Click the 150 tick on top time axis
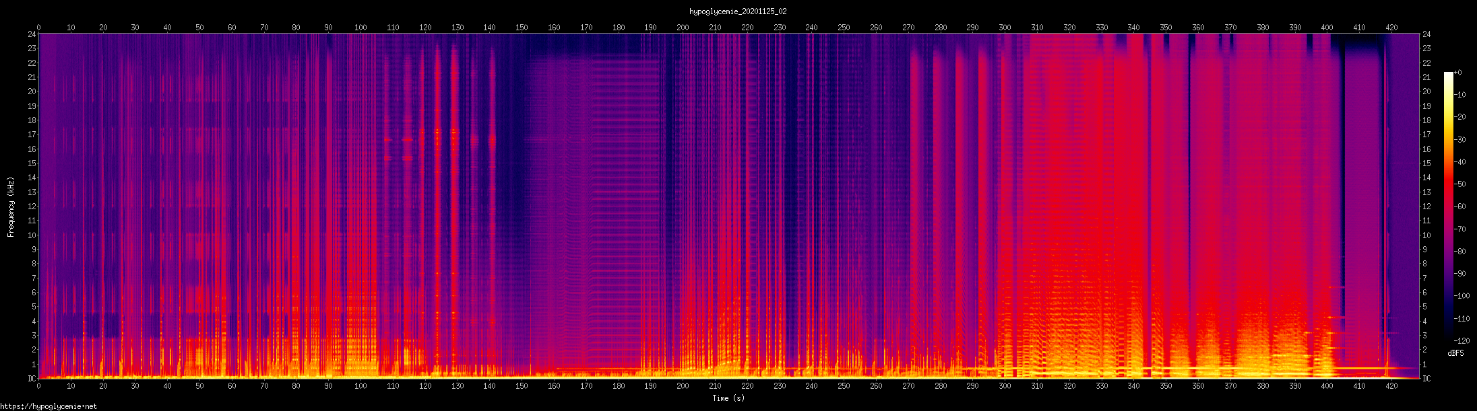1477x411 pixels. coord(522,28)
